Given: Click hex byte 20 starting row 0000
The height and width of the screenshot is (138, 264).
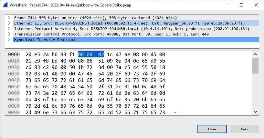Looking at the screenshot, I should click(28, 54).
